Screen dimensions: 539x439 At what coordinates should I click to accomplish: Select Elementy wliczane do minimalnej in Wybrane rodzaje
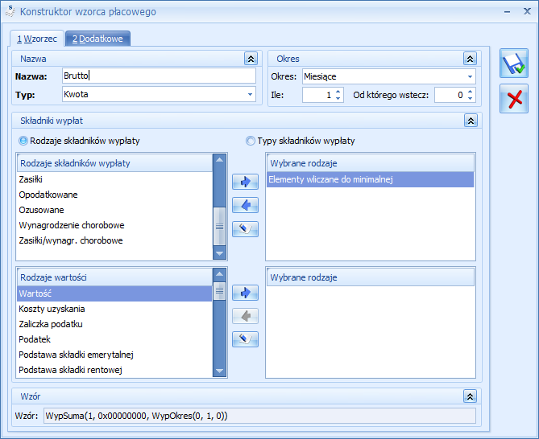[x=371, y=179]
